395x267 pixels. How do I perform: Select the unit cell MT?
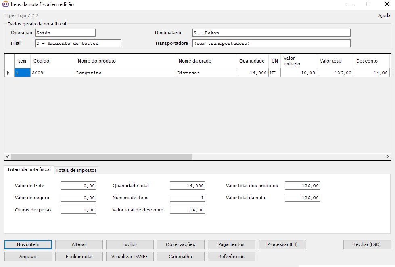pyautogui.click(x=275, y=73)
